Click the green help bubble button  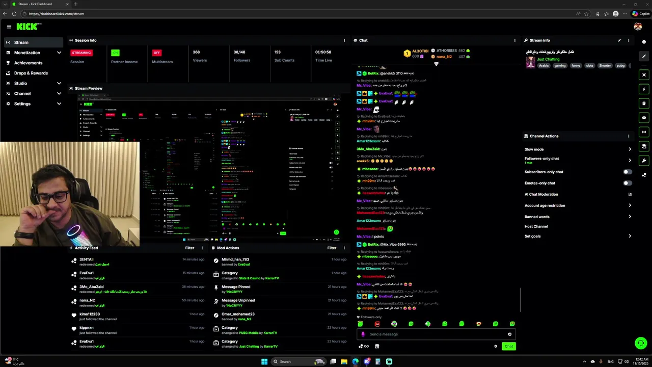point(641,343)
